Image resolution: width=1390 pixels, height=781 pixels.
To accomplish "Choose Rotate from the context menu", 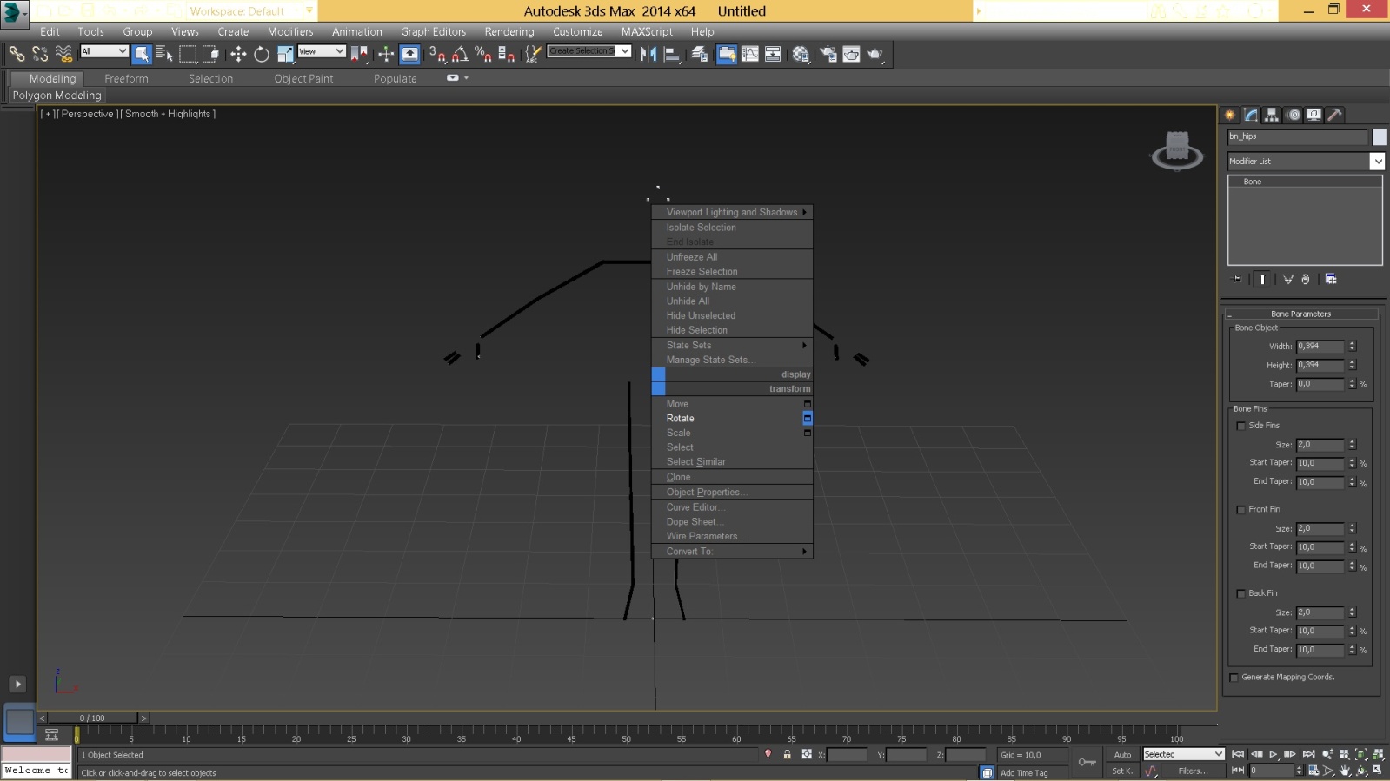I will coord(681,419).
